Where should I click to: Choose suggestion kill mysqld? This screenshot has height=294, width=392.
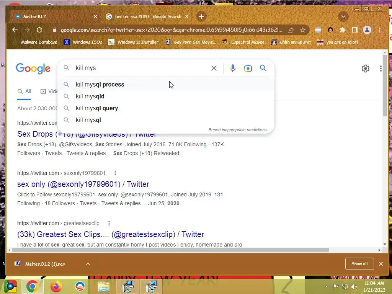click(166, 96)
